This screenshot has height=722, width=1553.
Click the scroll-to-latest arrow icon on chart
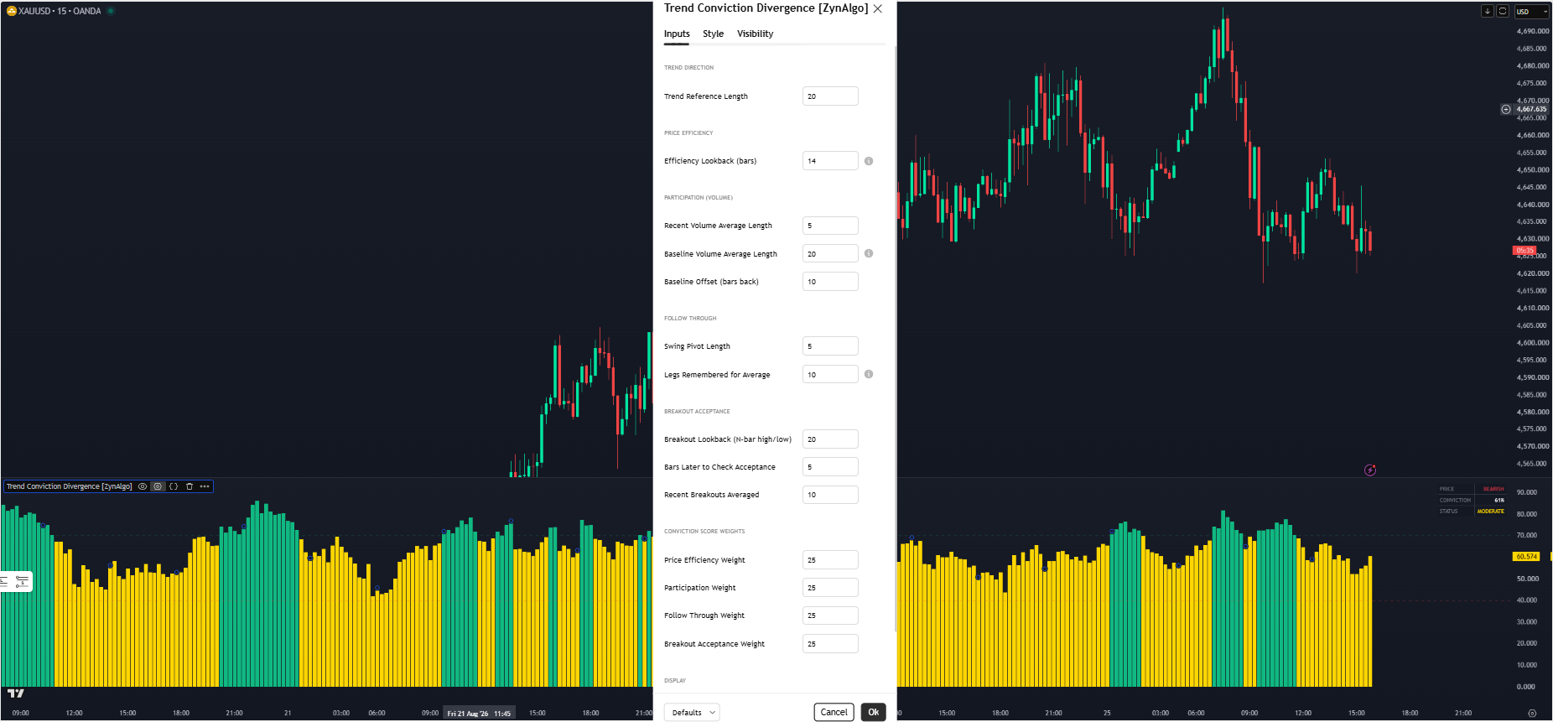click(1488, 11)
